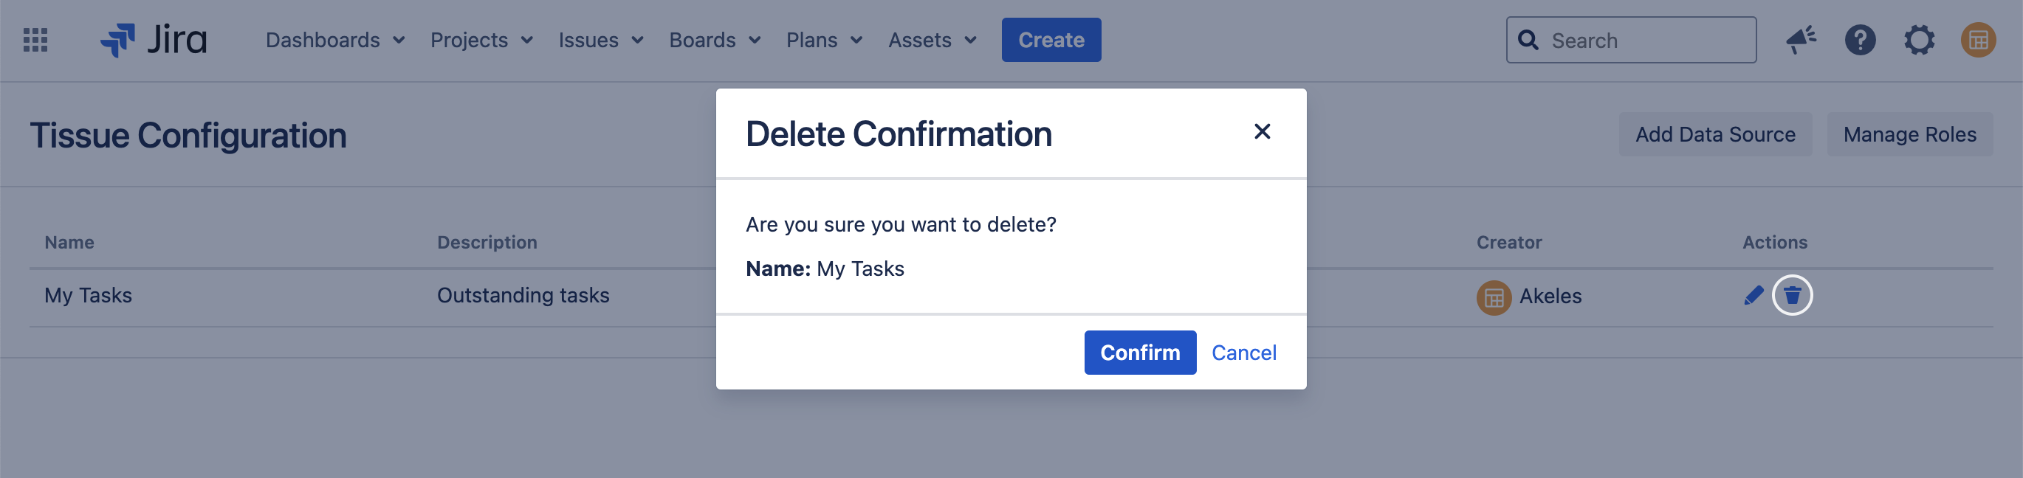
Task: Click the Create button
Action: [1051, 40]
